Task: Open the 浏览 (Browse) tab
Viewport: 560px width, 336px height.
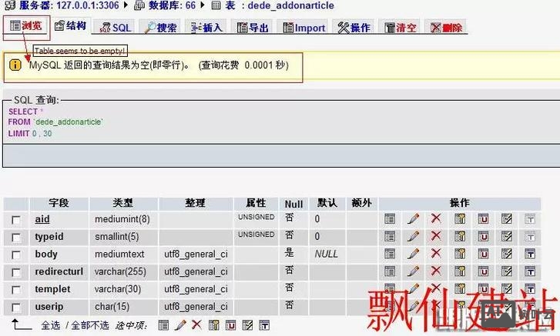Action: pyautogui.click(x=26, y=25)
